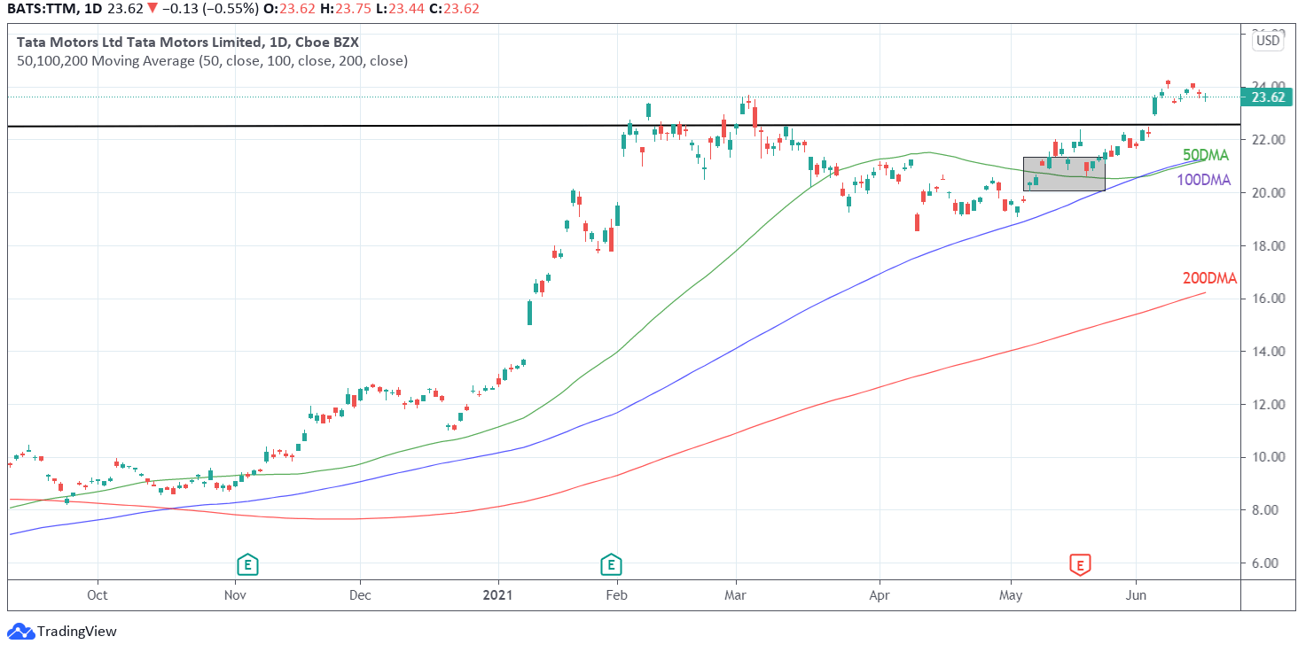Click the TradingView logo
The image size is (1298, 652).
pyautogui.click(x=62, y=632)
